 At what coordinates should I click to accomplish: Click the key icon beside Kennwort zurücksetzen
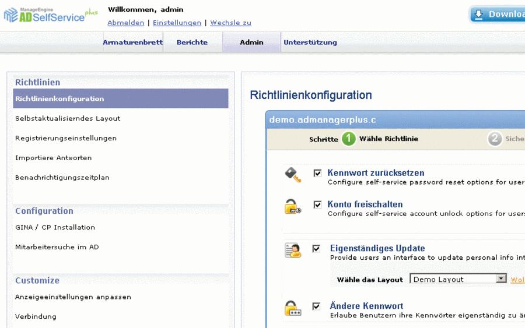293,175
